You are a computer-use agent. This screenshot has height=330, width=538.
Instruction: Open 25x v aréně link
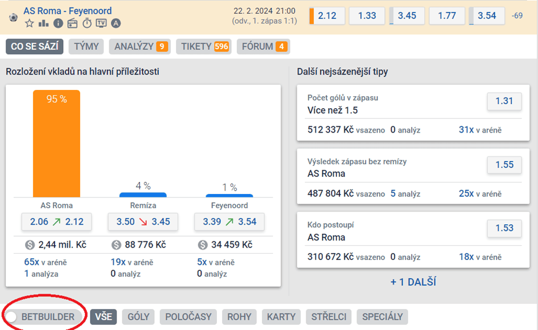tap(480, 193)
